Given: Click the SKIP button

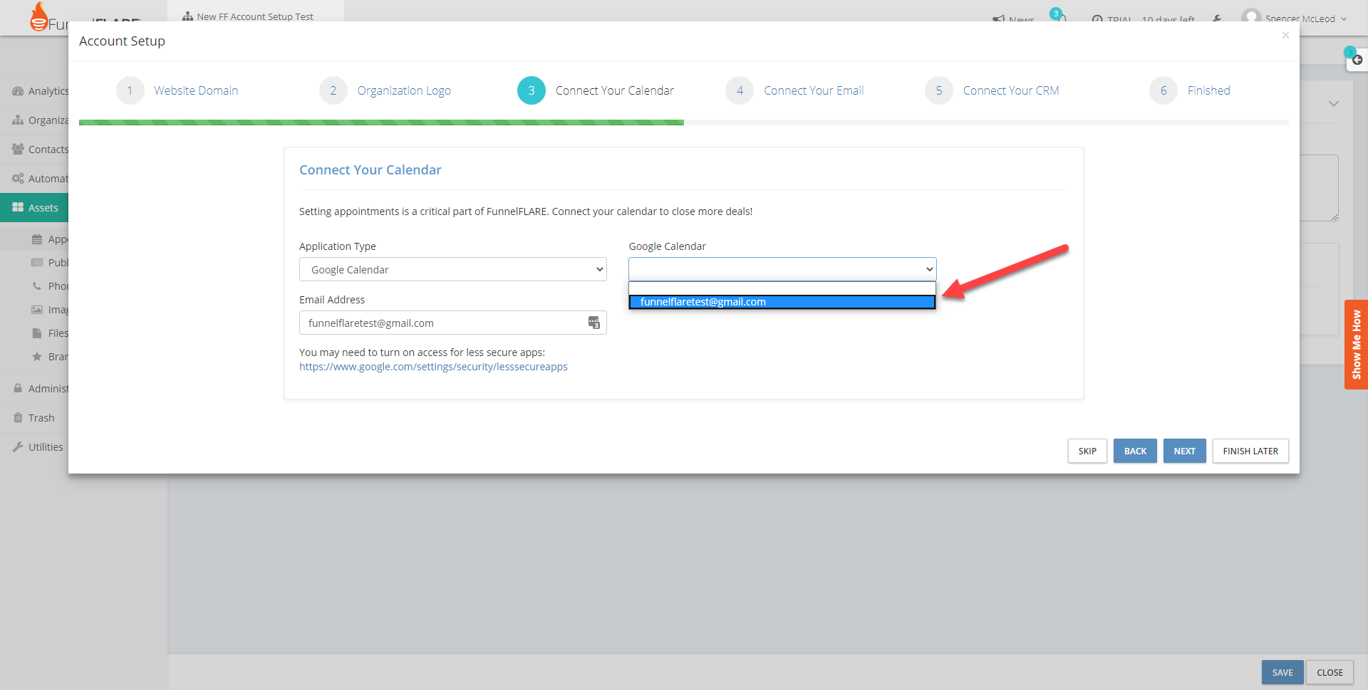Looking at the screenshot, I should (1087, 451).
